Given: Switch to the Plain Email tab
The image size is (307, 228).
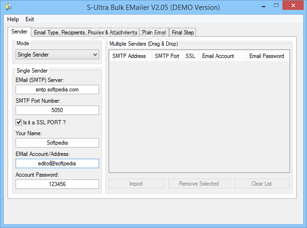Looking at the screenshot, I should pyautogui.click(x=154, y=33).
